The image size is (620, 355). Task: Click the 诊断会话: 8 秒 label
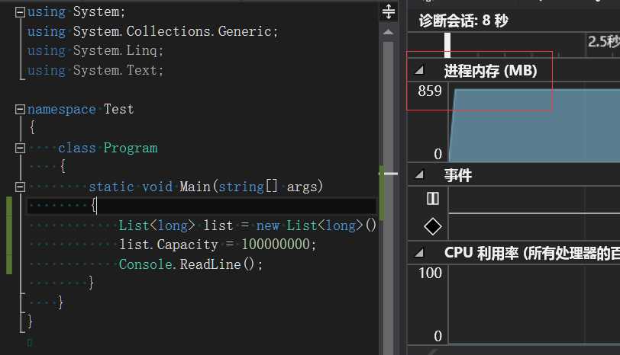[463, 21]
